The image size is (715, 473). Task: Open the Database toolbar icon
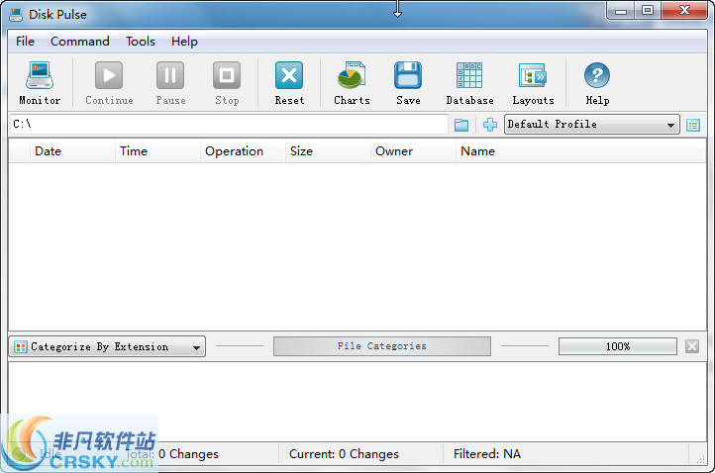(x=469, y=75)
